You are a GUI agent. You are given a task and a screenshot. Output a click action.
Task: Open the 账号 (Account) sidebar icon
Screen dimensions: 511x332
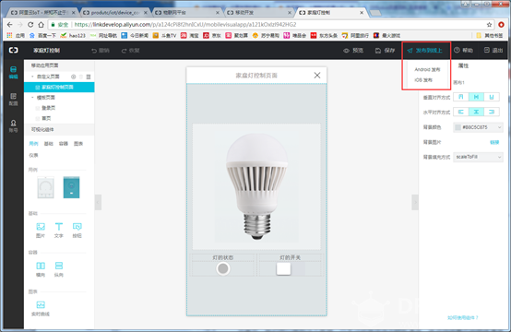(x=13, y=125)
